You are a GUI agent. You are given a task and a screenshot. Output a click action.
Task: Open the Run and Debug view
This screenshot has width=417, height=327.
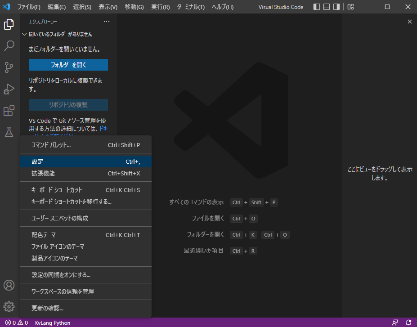pyautogui.click(x=9, y=89)
